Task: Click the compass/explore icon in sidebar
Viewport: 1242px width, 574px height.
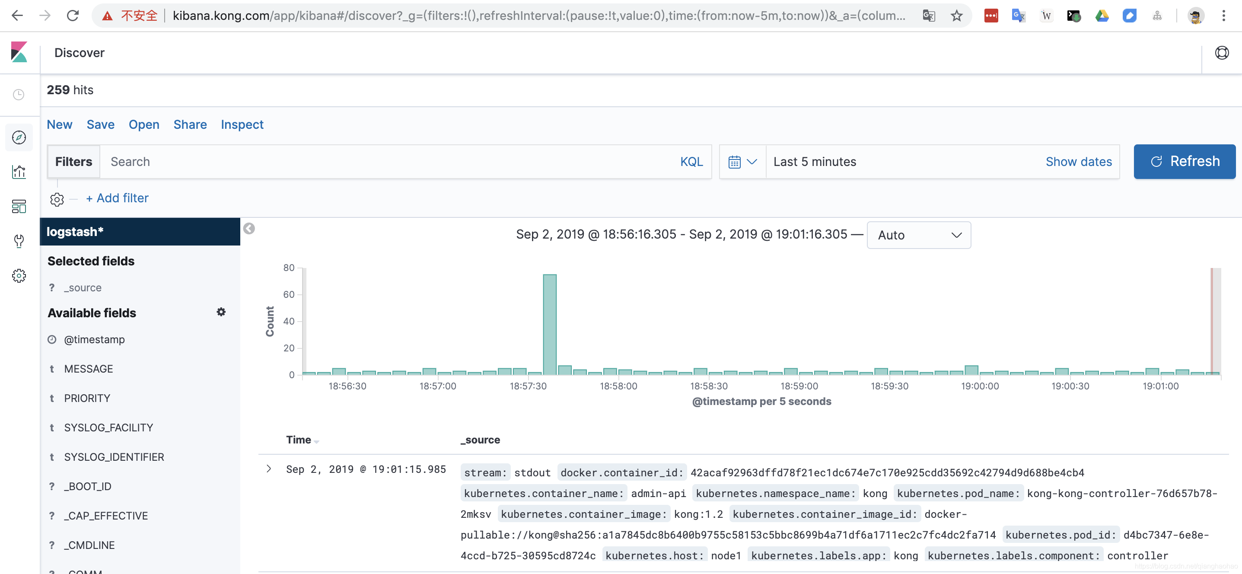Action: (19, 138)
